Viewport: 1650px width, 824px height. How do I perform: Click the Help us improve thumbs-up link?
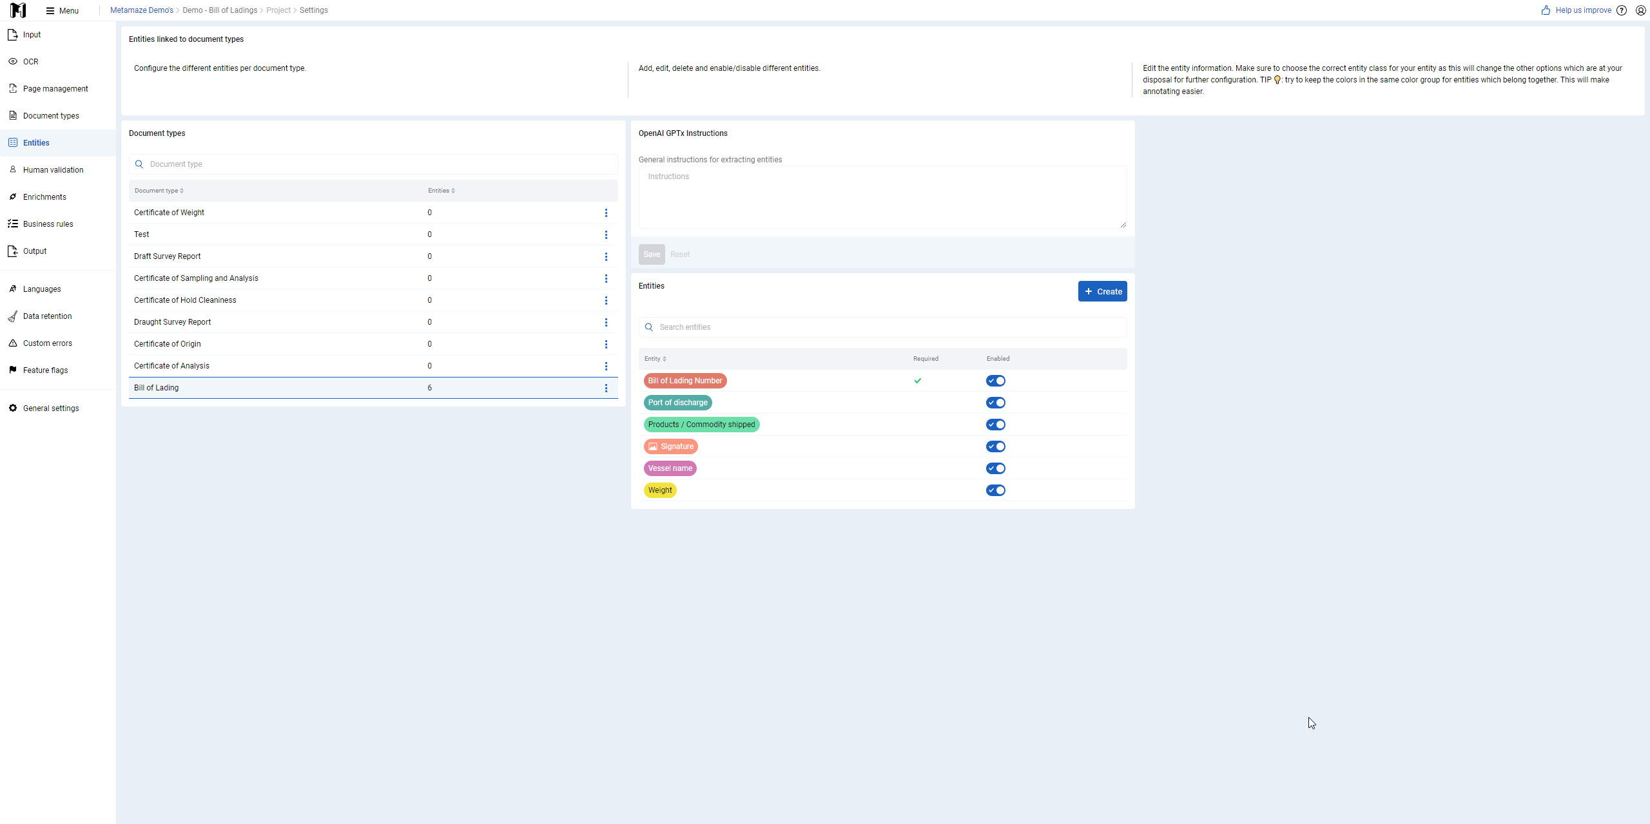pyautogui.click(x=1576, y=10)
